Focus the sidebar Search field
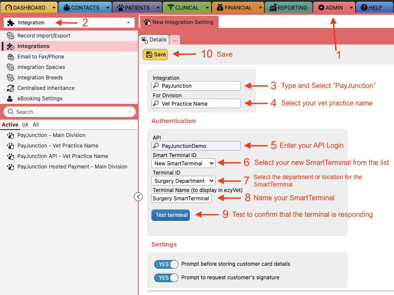The height and width of the screenshot is (295, 394). 69,112
